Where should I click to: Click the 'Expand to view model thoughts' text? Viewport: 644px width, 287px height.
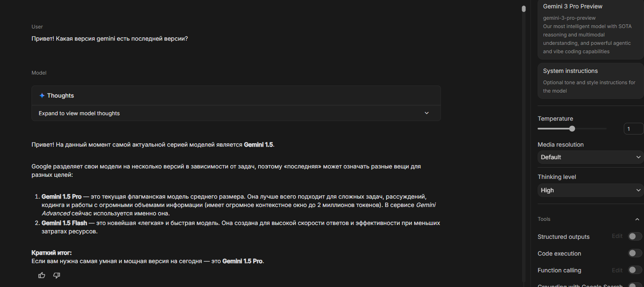click(79, 113)
